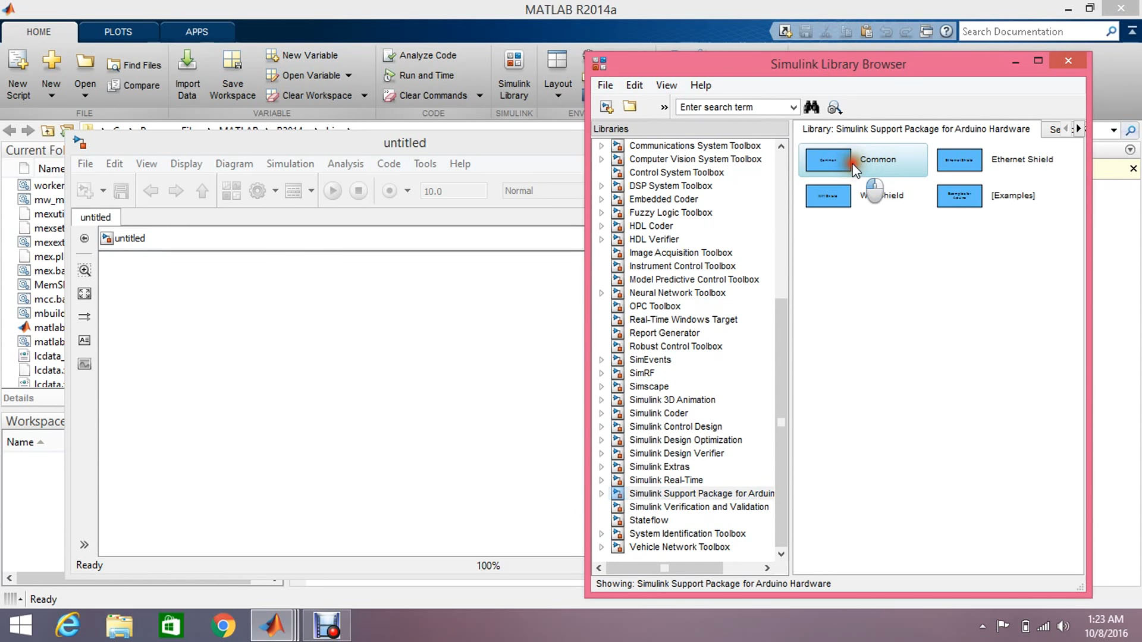Open the Clear Workspace dropdown arrow
Image resolution: width=1142 pixels, height=642 pixels.
point(364,96)
